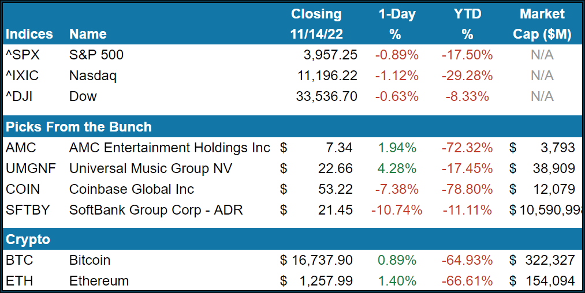This screenshot has height=293, width=585.
Task: Select AMC Entertainment Holdings Inc name
Action: coord(169,148)
